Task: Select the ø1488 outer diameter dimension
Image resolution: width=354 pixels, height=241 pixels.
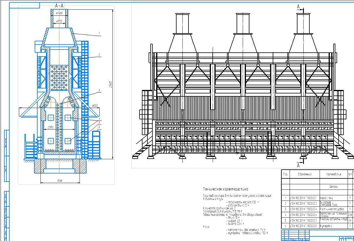Action: [x=59, y=13]
